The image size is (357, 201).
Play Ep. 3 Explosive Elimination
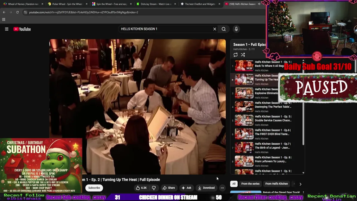pyautogui.click(x=266, y=94)
